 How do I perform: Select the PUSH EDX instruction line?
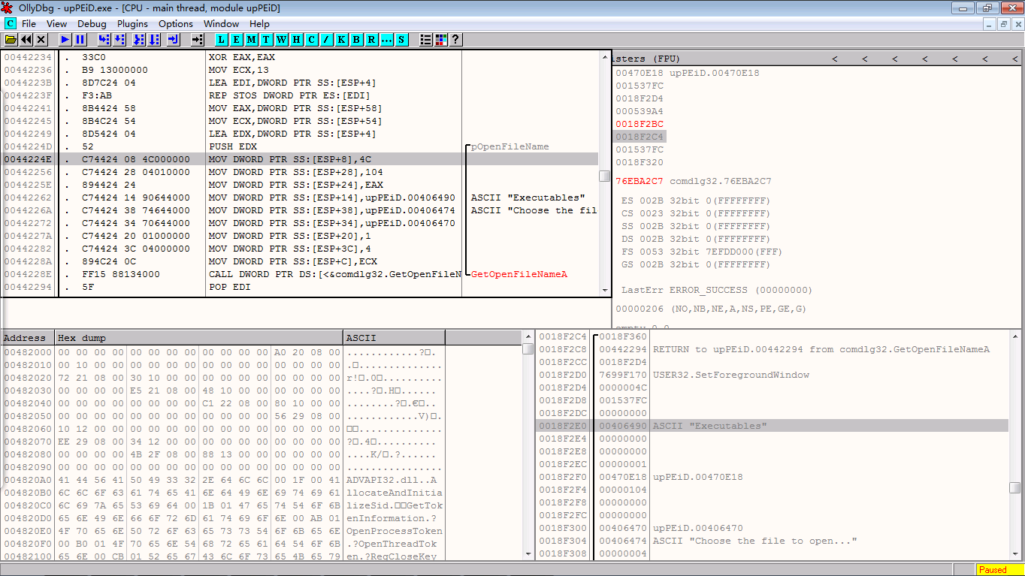[x=301, y=146]
